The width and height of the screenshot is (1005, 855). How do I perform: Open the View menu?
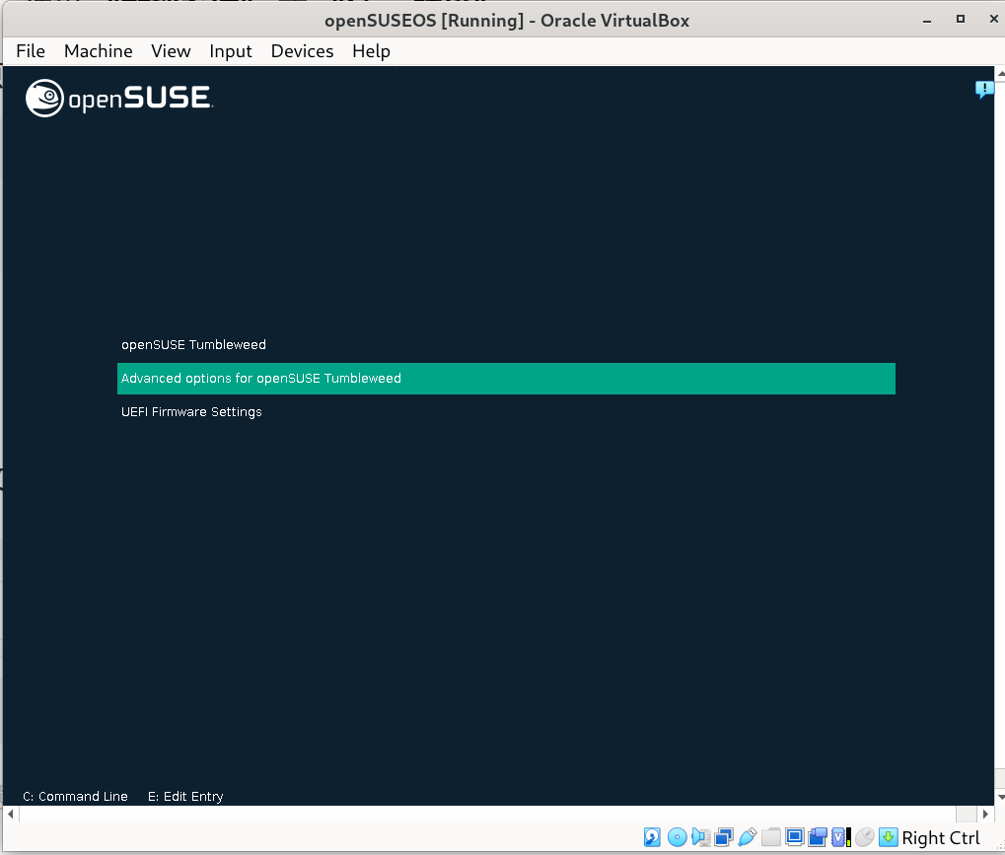tap(171, 51)
